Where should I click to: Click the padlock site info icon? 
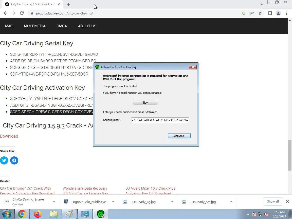[32, 13]
